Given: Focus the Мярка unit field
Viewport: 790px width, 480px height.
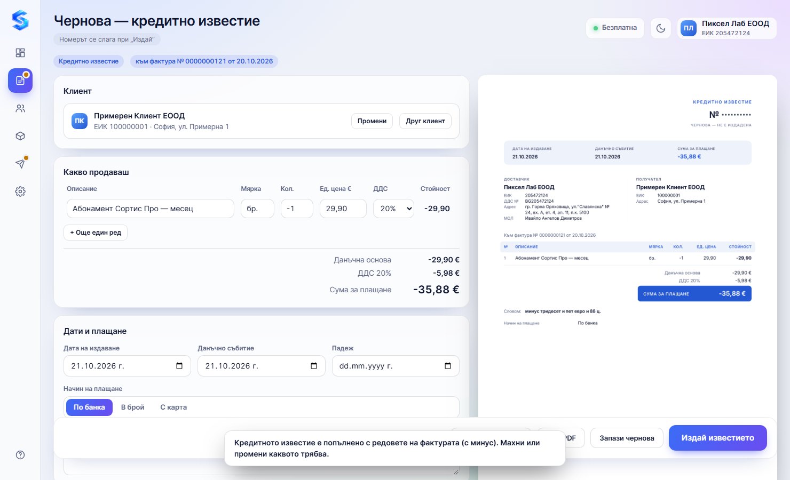Looking at the screenshot, I should (257, 209).
